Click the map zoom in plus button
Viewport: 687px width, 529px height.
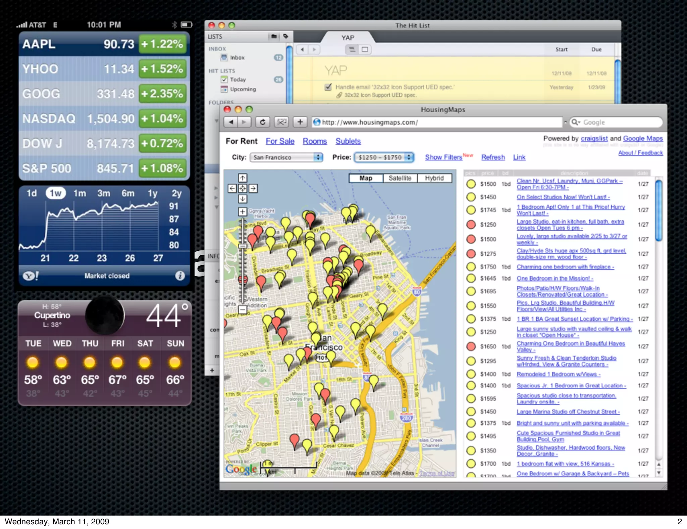[x=243, y=212]
